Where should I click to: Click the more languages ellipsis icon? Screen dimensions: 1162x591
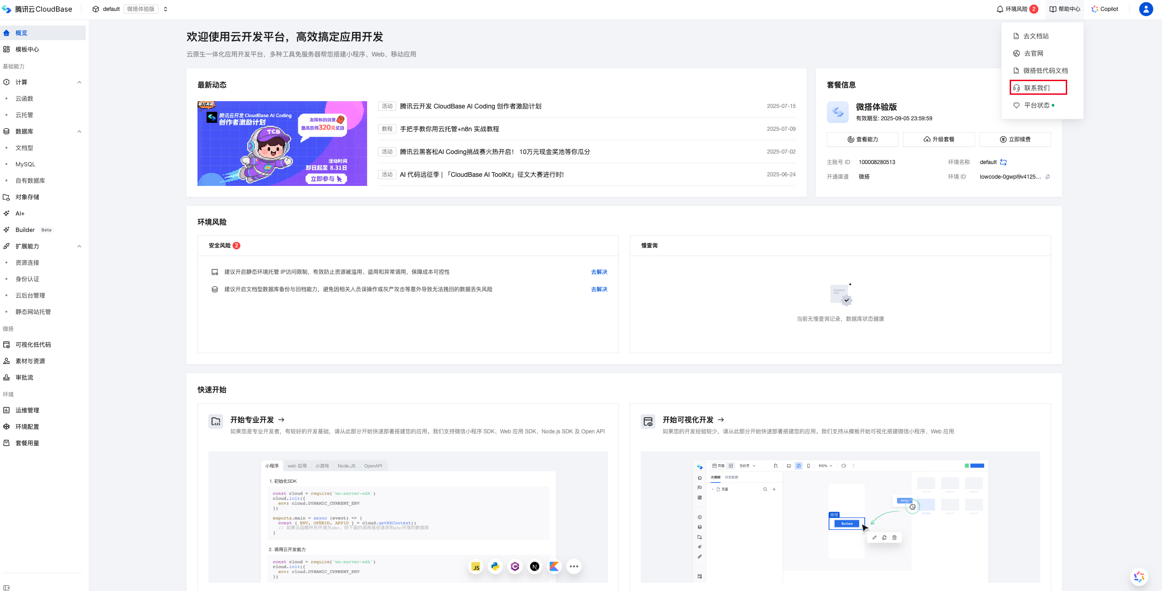pos(574,566)
